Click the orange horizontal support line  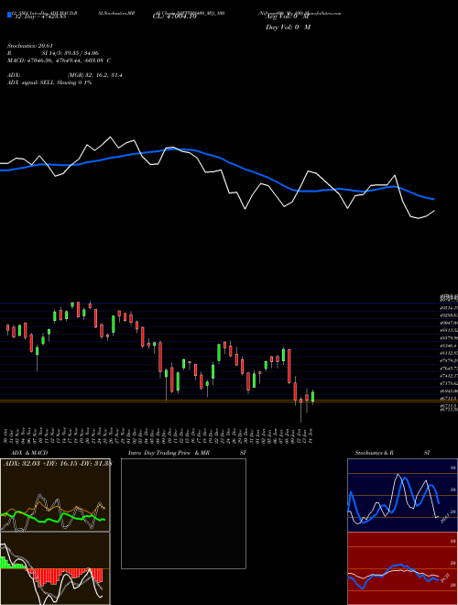pos(229,401)
